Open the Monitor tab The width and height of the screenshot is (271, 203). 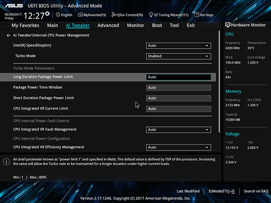pos(135,25)
